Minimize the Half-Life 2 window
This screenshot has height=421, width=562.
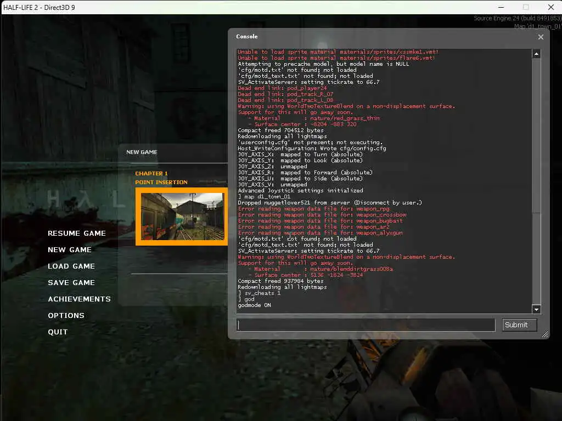[501, 7]
